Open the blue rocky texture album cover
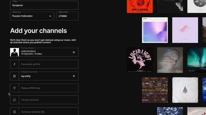This screenshot has height=115, width=206. point(170,111)
